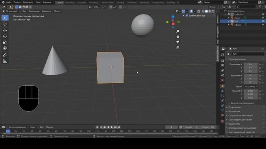Screen dimensions: 266x149
Task: Open the Tool properties tab icon
Action: (x=223, y=55)
